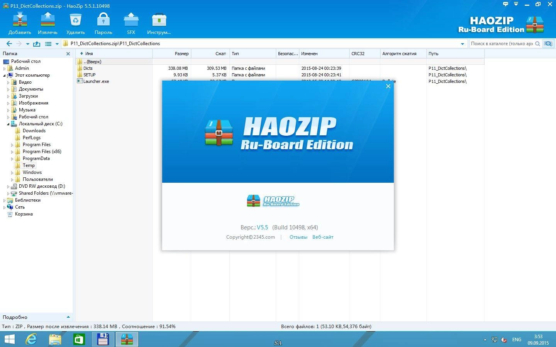This screenshot has width=556, height=347.
Task: Launch Internet Explorer from taskbar
Action: (31, 339)
